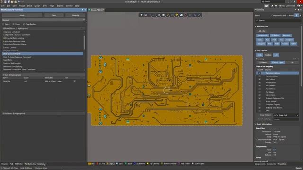This screenshot has width=303, height=170.
Task: Click the Save icon in the title bar
Action: coord(5,2)
